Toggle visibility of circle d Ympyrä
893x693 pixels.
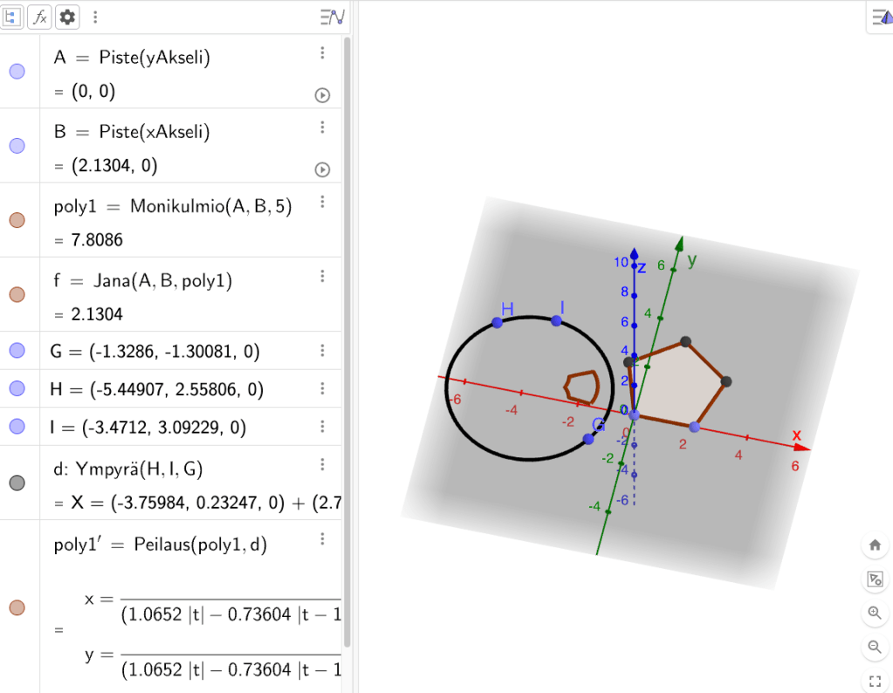(17, 483)
